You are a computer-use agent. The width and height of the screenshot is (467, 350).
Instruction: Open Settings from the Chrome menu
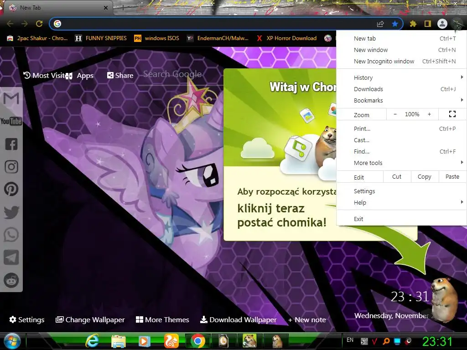(401, 191)
